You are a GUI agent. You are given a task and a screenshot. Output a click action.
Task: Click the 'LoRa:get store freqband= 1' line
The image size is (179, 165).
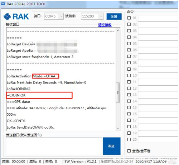[40, 57]
